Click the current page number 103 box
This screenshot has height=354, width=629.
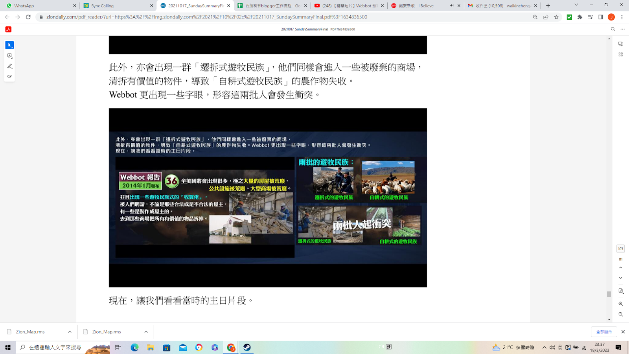620,249
